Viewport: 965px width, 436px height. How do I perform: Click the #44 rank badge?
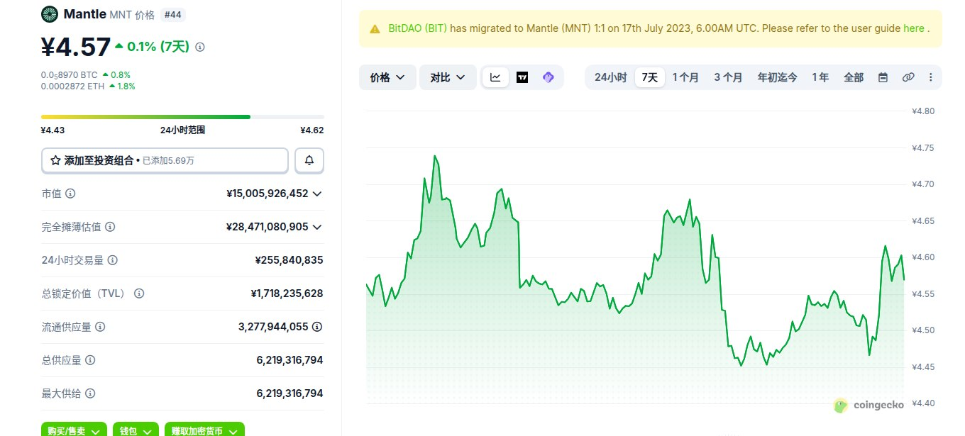pos(172,14)
